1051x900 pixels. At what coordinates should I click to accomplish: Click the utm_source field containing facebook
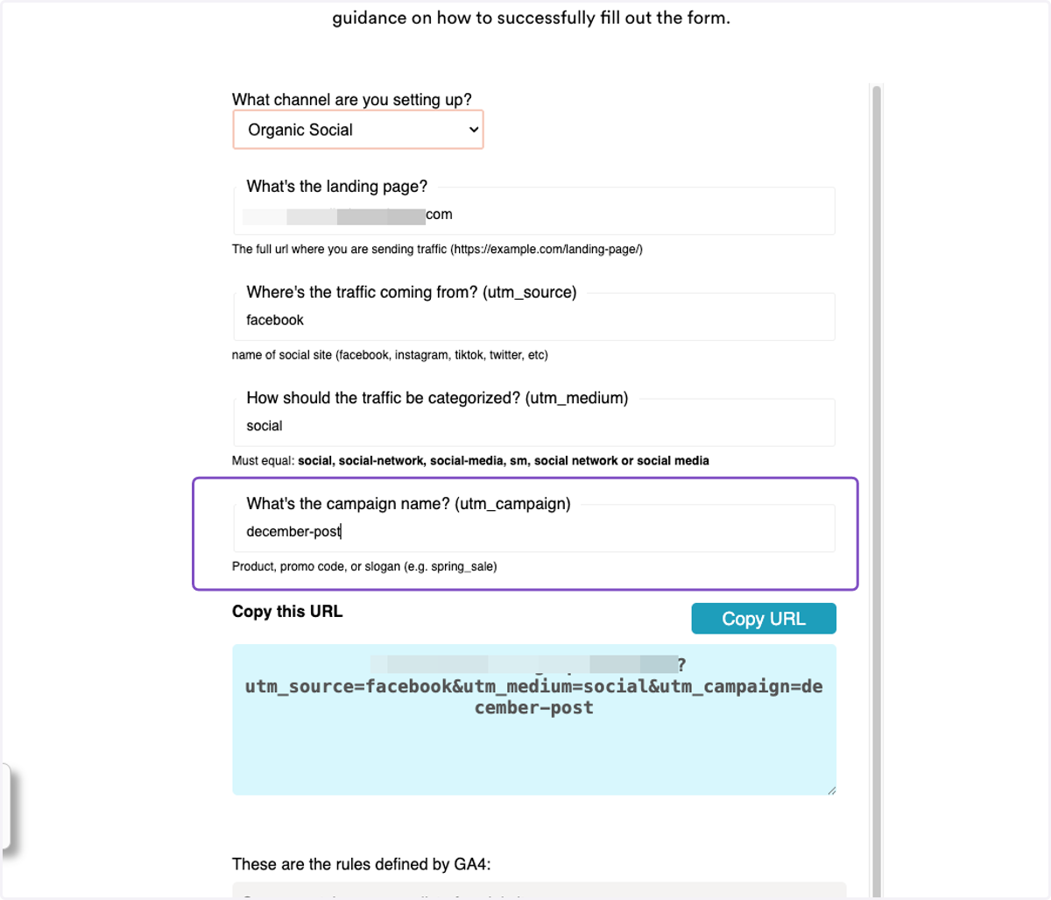(x=534, y=320)
